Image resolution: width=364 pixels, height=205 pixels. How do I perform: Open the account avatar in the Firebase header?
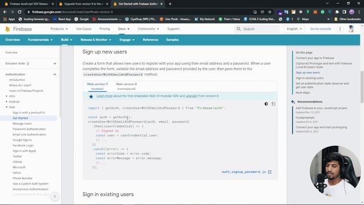[351, 29]
